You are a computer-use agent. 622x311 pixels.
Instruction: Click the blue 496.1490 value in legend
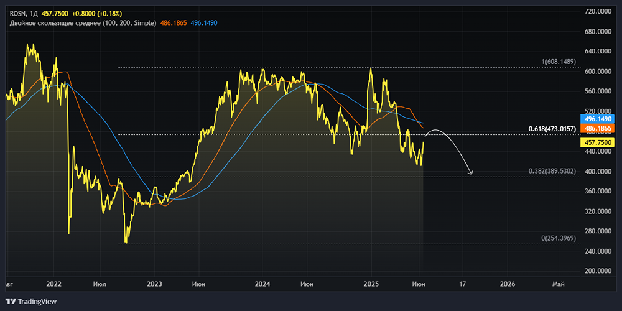point(203,22)
